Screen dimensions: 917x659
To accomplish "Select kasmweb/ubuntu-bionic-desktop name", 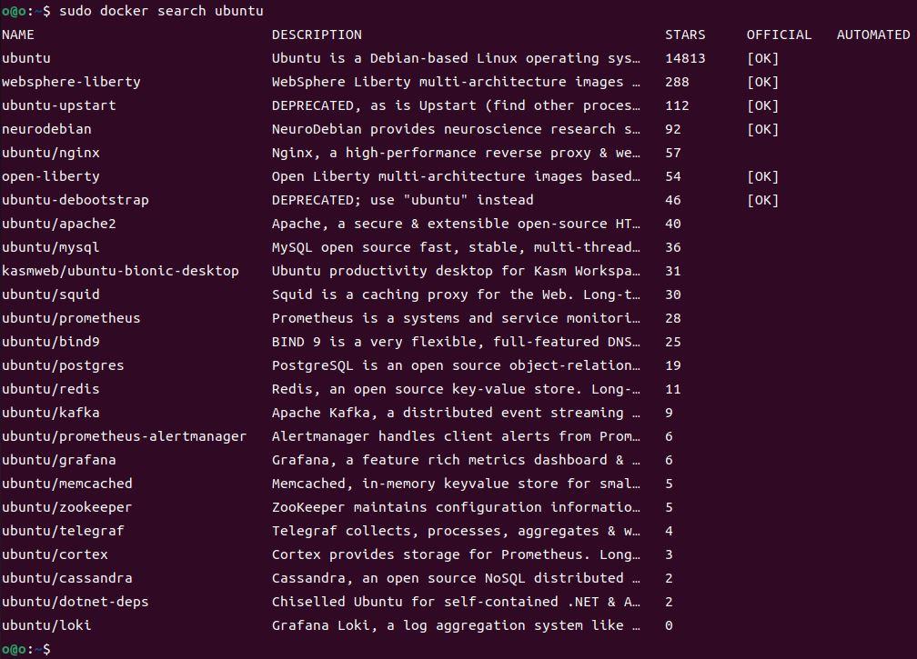I will [120, 271].
